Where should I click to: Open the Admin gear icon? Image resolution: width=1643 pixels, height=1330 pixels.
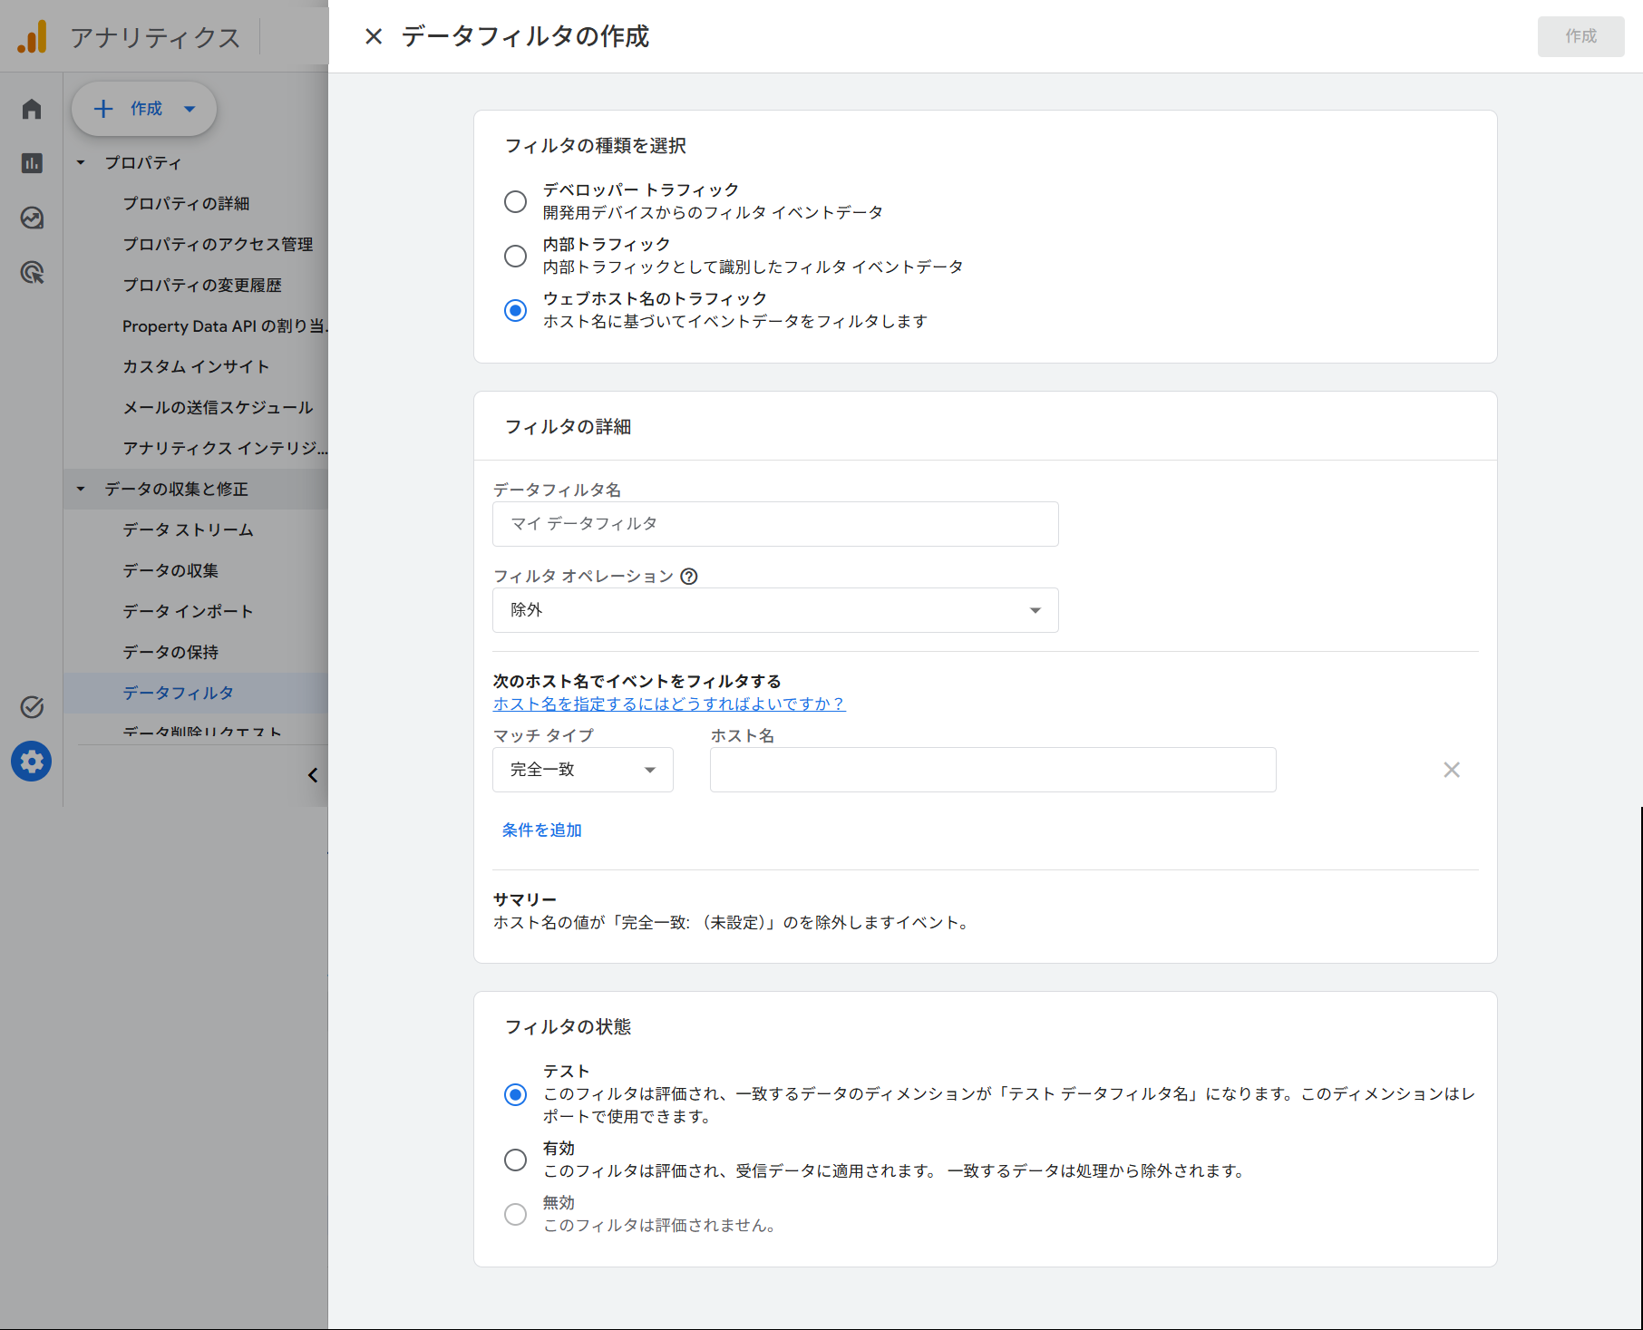point(32,762)
